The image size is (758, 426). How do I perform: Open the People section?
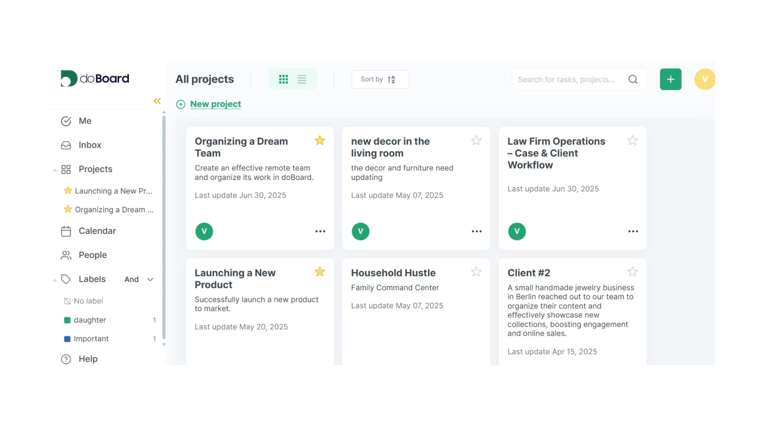(93, 255)
